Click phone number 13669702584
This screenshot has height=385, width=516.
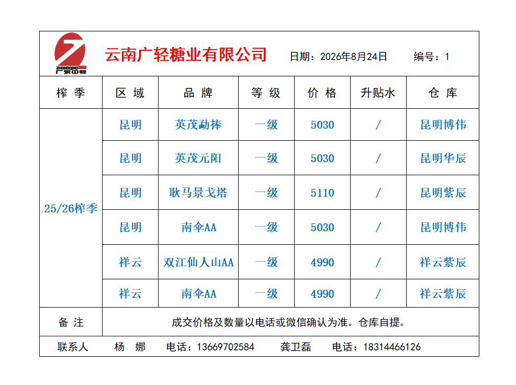coord(226,347)
